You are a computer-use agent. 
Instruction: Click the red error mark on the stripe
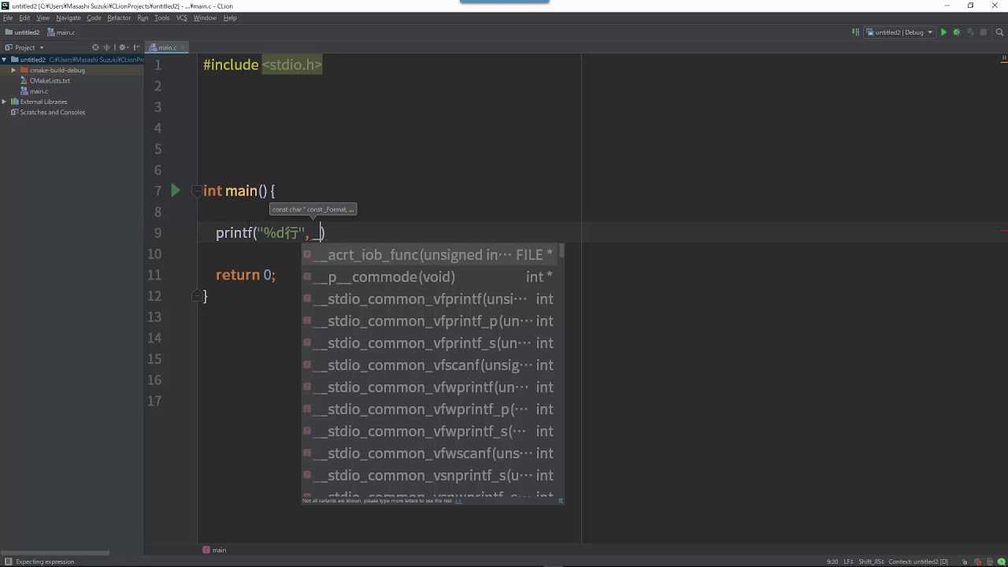coord(1004,232)
